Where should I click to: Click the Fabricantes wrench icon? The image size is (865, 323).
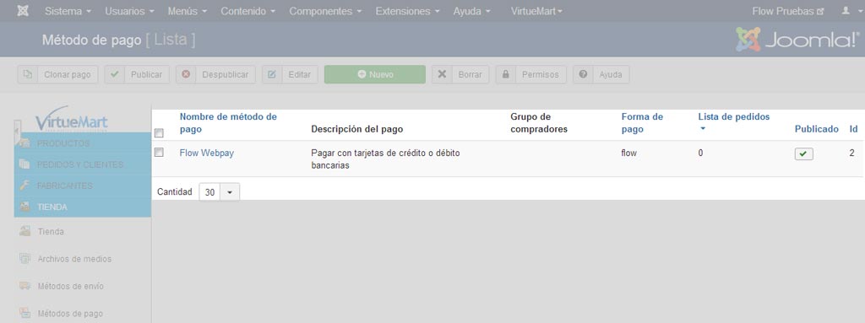(x=24, y=186)
